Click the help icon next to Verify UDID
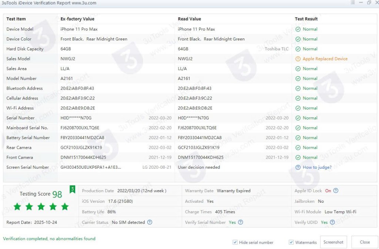This screenshot has width=379, height=249. (x=332, y=222)
